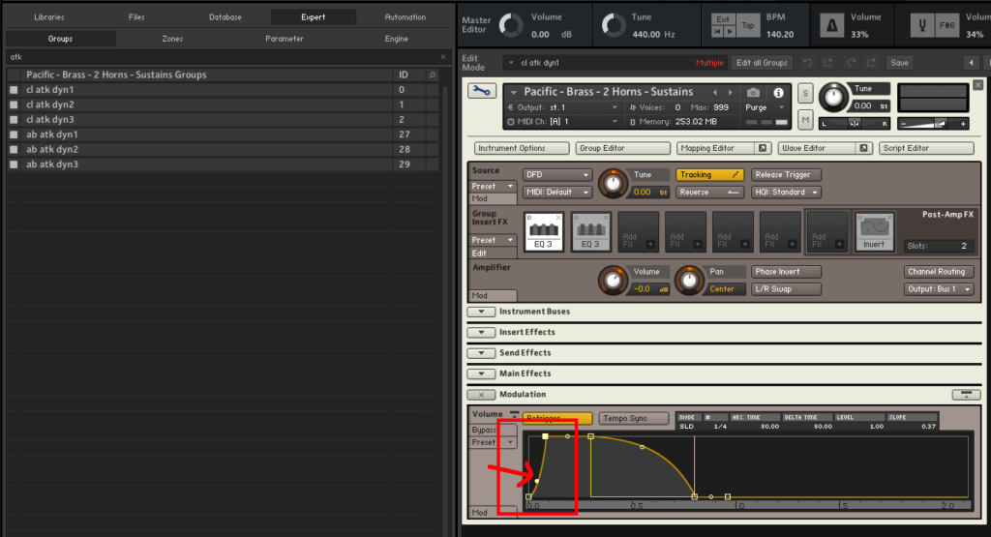Open the Output: Bus 1 dropdown

pos(939,288)
